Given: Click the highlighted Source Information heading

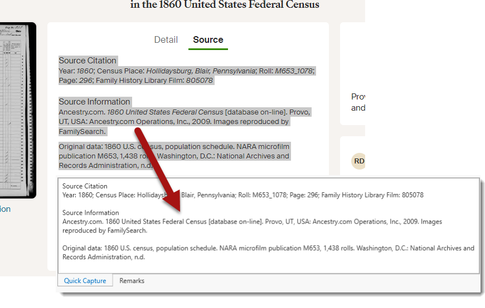Looking at the screenshot, I should coord(94,102).
